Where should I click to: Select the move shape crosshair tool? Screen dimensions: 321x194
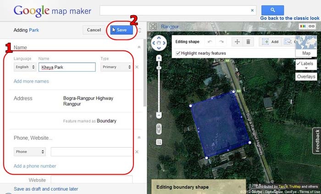(237, 42)
